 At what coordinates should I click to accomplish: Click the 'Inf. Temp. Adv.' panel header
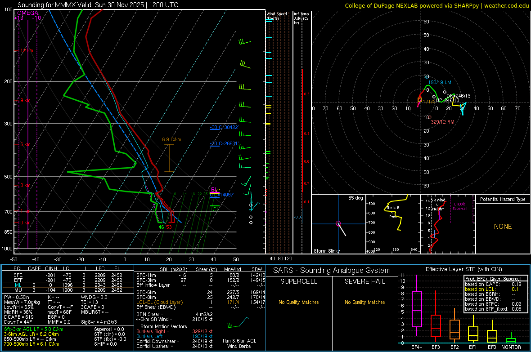point(301,18)
